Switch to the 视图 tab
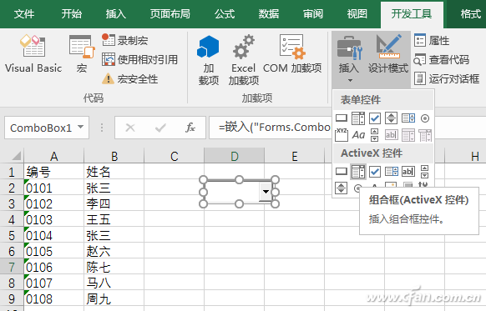Viewport: 486px width, 311px height. pos(357,14)
